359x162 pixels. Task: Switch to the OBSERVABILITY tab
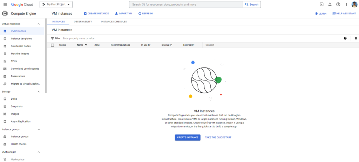[83, 21]
